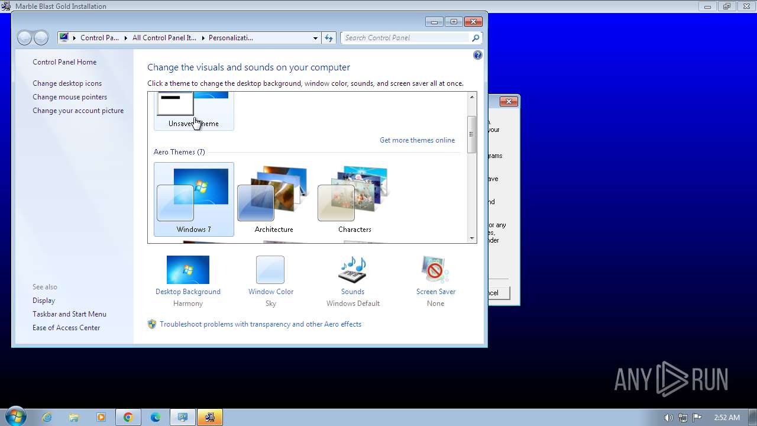Screen dimensions: 757x426
Task: Click the Action Center flag icon
Action: [697, 418]
